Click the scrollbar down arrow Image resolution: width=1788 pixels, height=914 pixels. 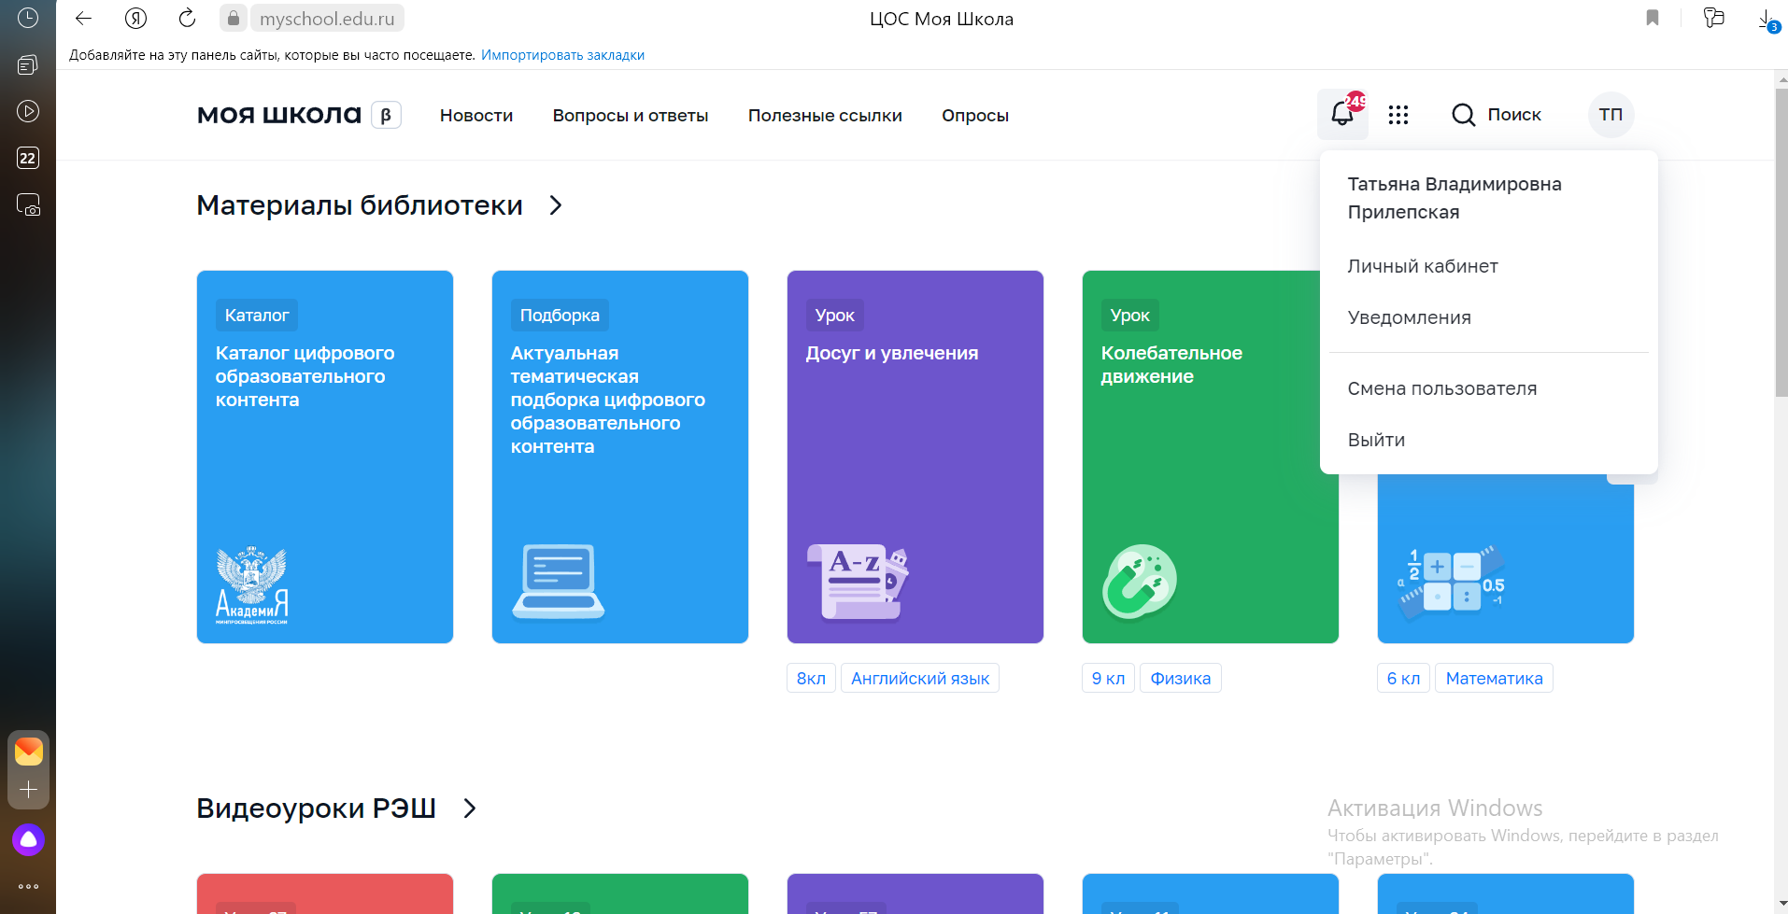tap(1781, 905)
